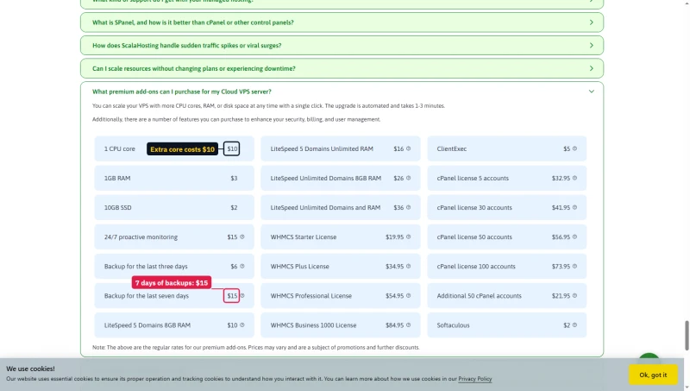This screenshot has height=391, width=690.
Task: Open the Privacy Policy link
Action: 475,379
